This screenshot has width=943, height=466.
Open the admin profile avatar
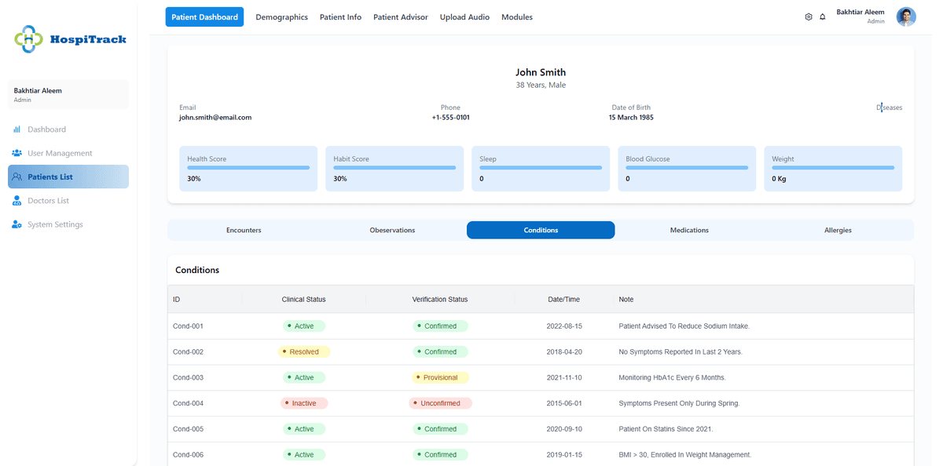(906, 16)
